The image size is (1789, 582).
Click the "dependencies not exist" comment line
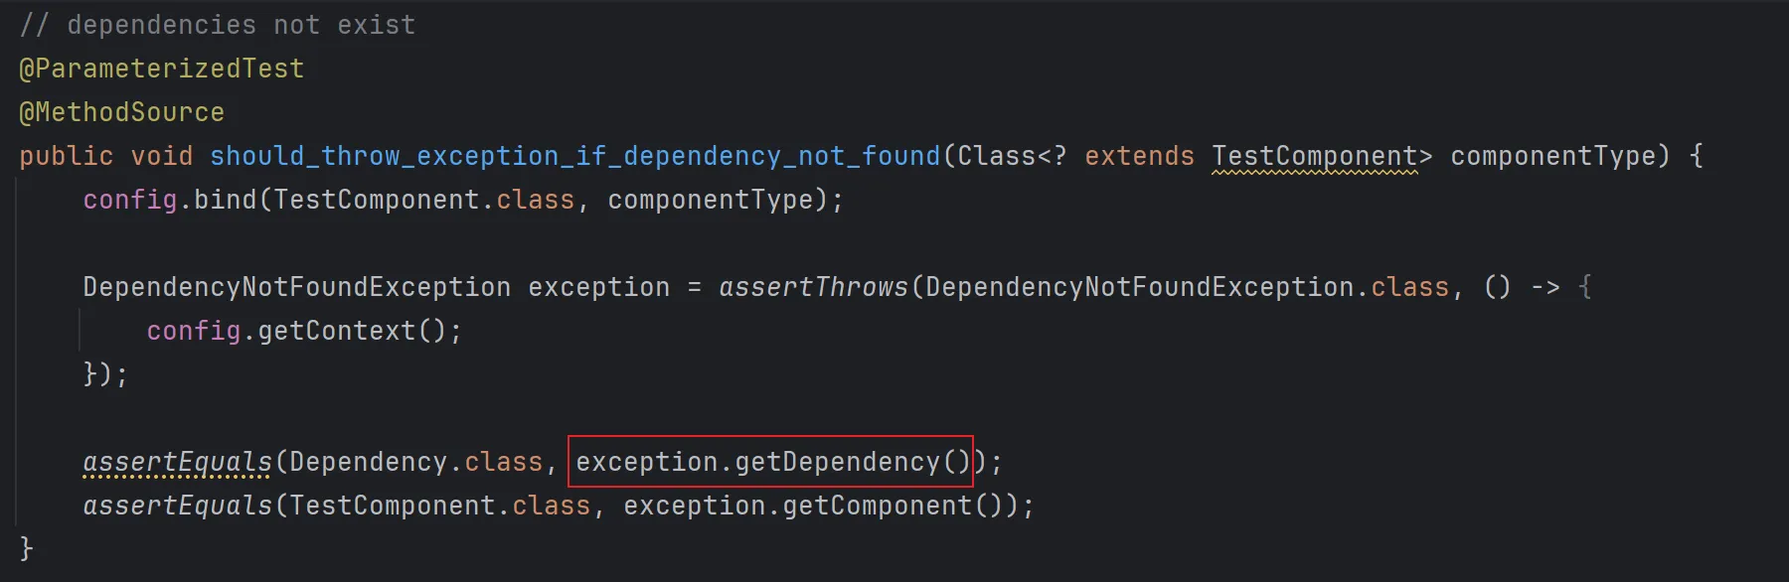tap(217, 25)
